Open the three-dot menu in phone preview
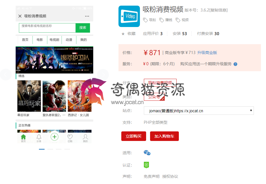The width and height of the screenshot is (266, 184). (87, 16)
